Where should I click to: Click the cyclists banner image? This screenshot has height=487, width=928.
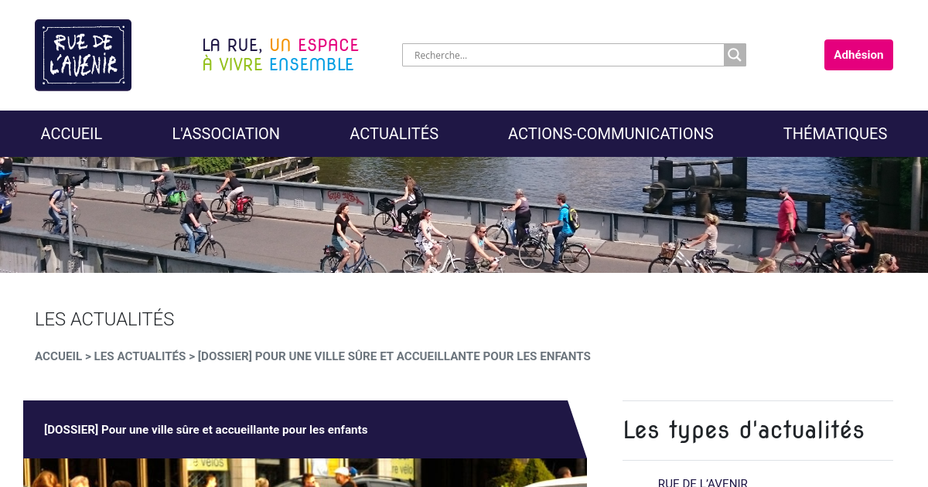464,215
